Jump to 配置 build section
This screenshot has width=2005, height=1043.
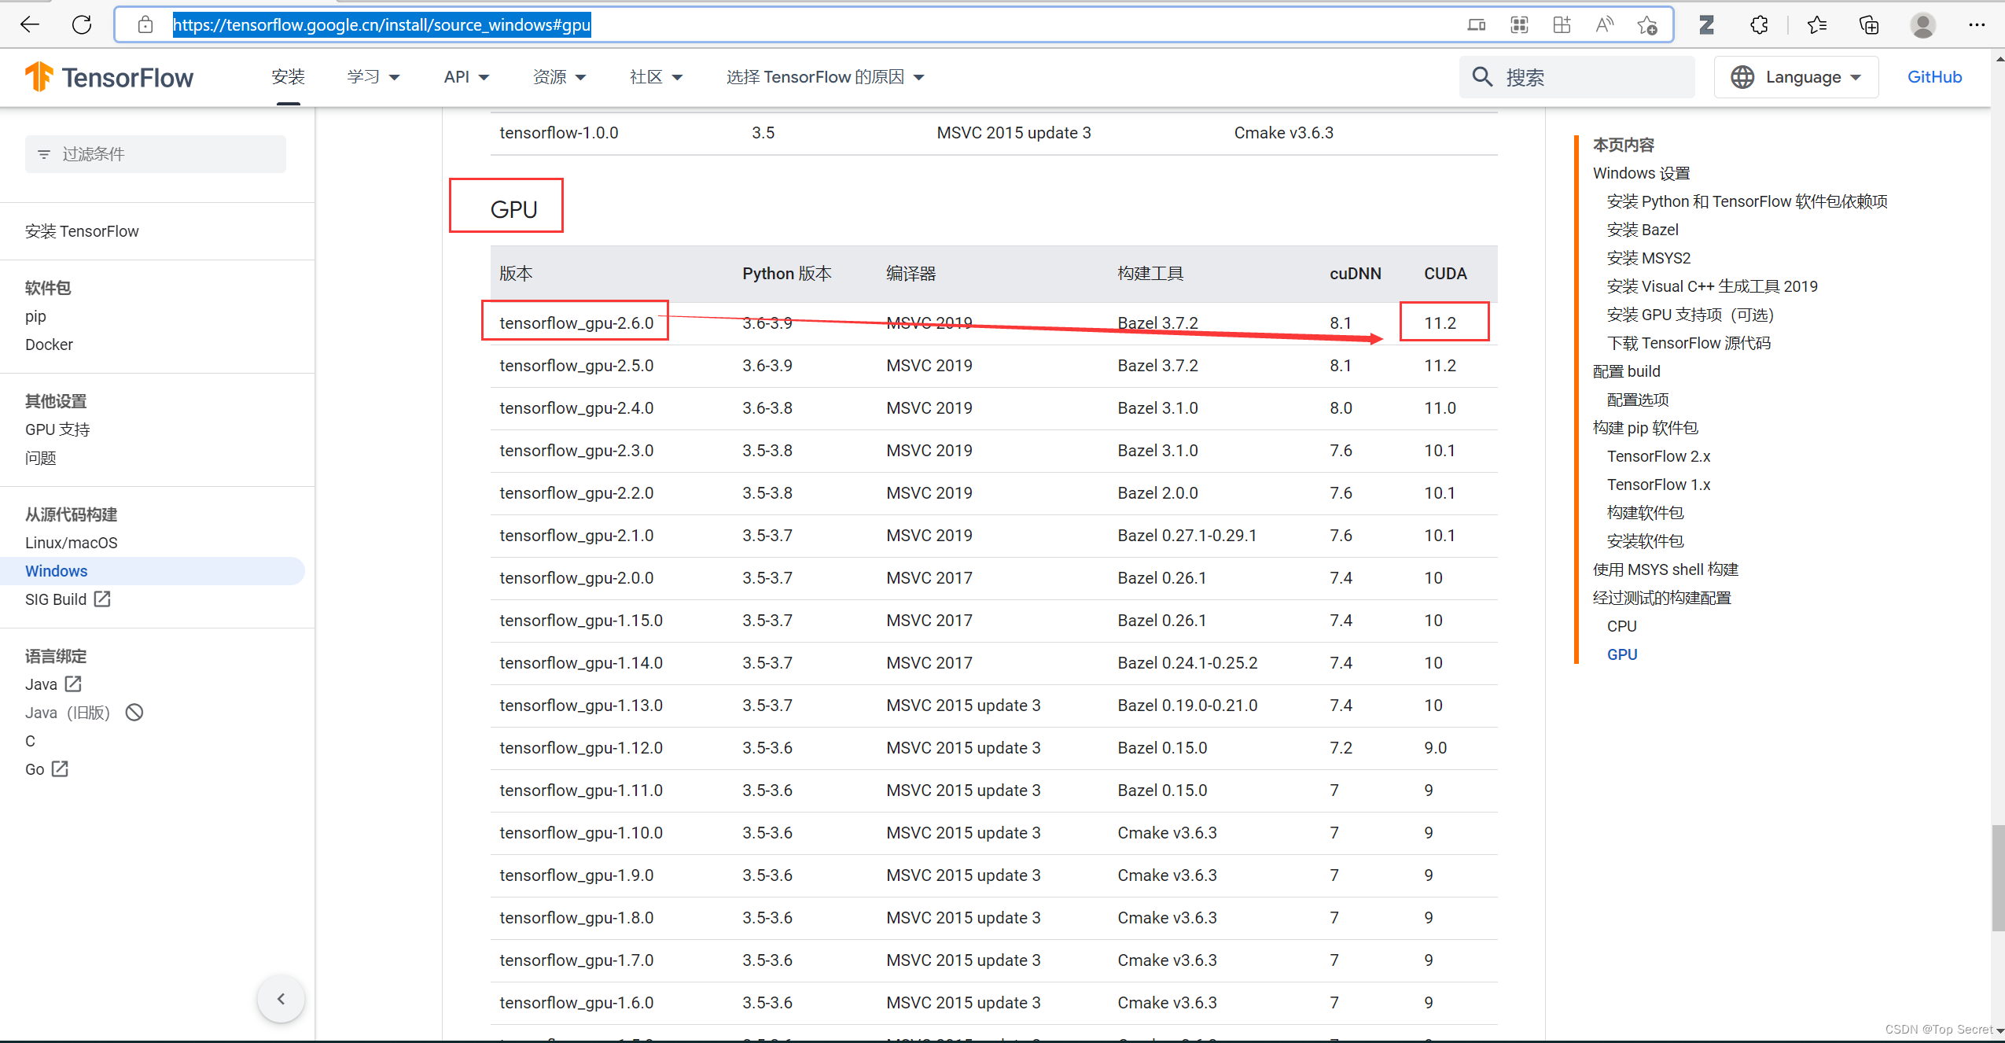(x=1626, y=371)
